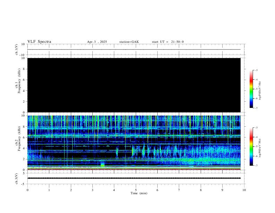Click the "-7" tick on the upper colorbar

(256, 108)
